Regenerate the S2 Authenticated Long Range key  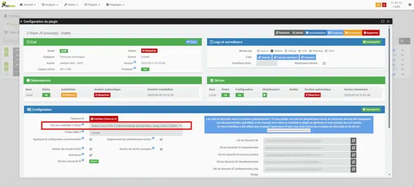pos(353,169)
